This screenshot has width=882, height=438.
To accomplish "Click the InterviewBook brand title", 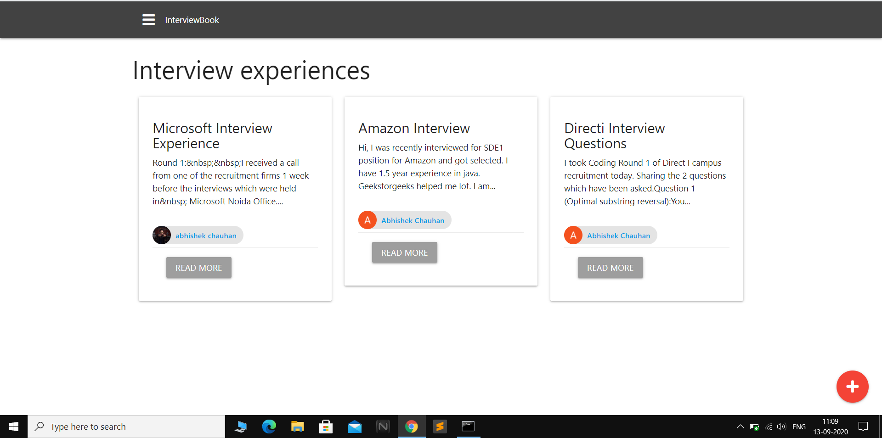I will [x=192, y=20].
